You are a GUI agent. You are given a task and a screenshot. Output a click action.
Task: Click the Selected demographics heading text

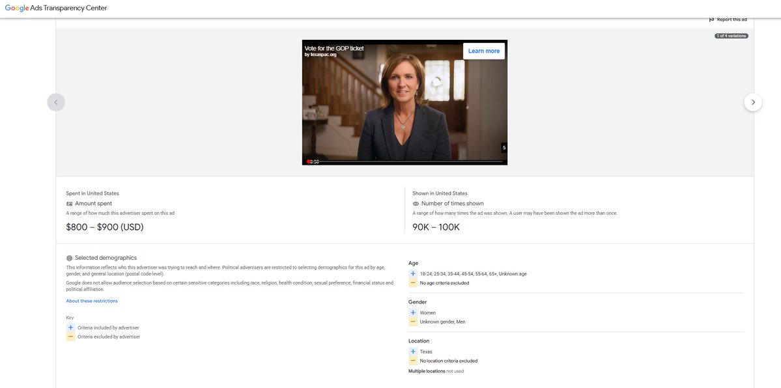[106, 258]
